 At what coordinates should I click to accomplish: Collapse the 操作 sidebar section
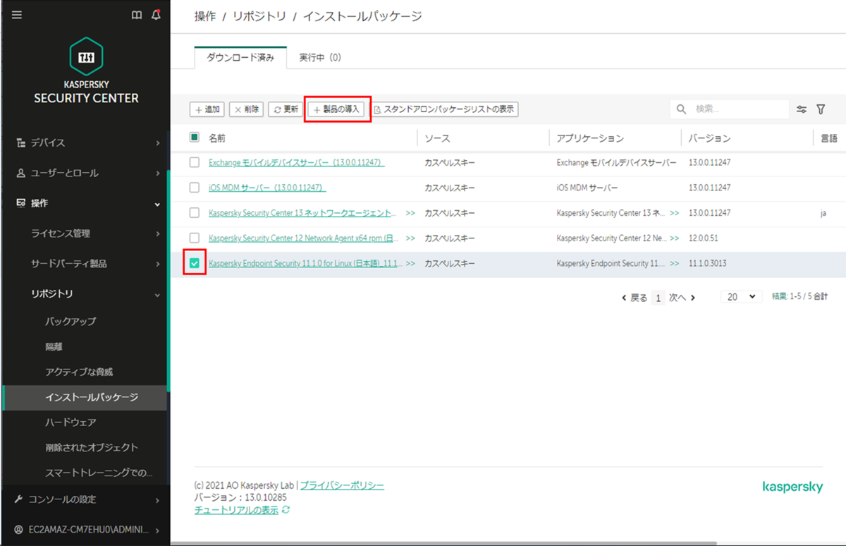pyautogui.click(x=157, y=204)
